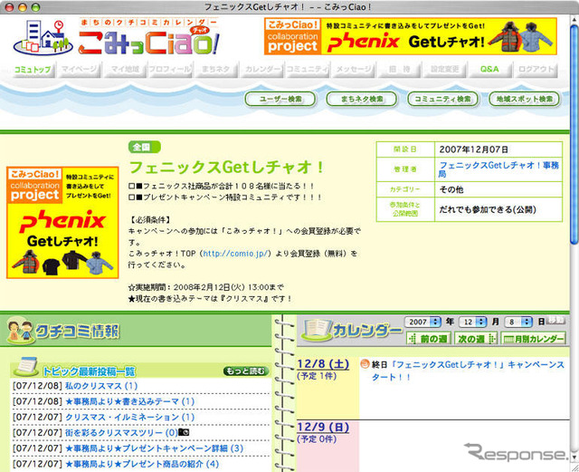The width and height of the screenshot is (579, 472).
Task: Open the phenix community thumbnail image
Action: [x=62, y=222]
